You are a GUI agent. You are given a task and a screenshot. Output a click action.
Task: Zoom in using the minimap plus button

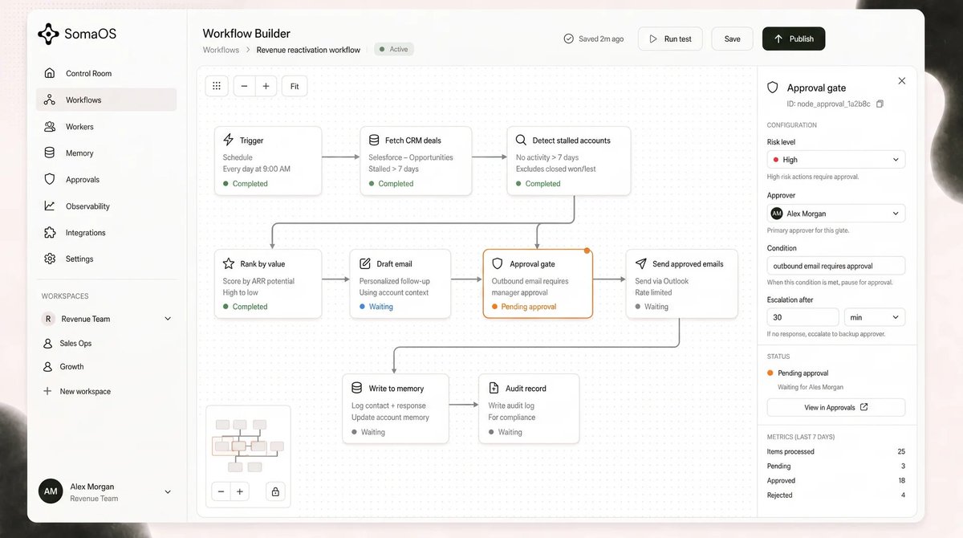tap(239, 491)
